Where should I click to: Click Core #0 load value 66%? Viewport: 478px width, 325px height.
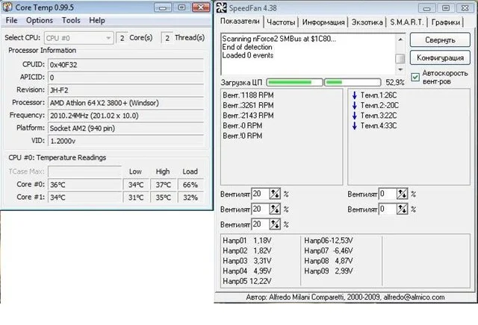tap(190, 185)
